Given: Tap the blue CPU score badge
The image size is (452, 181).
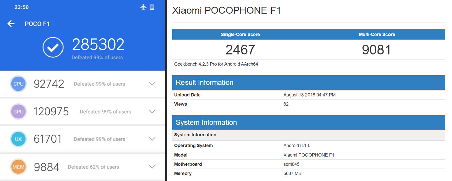Looking at the screenshot, I should tap(18, 84).
